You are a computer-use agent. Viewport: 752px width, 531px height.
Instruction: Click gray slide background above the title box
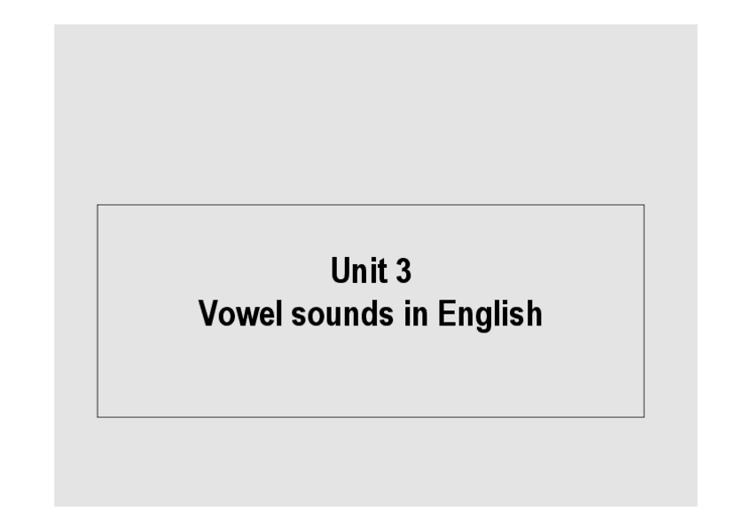point(370,115)
